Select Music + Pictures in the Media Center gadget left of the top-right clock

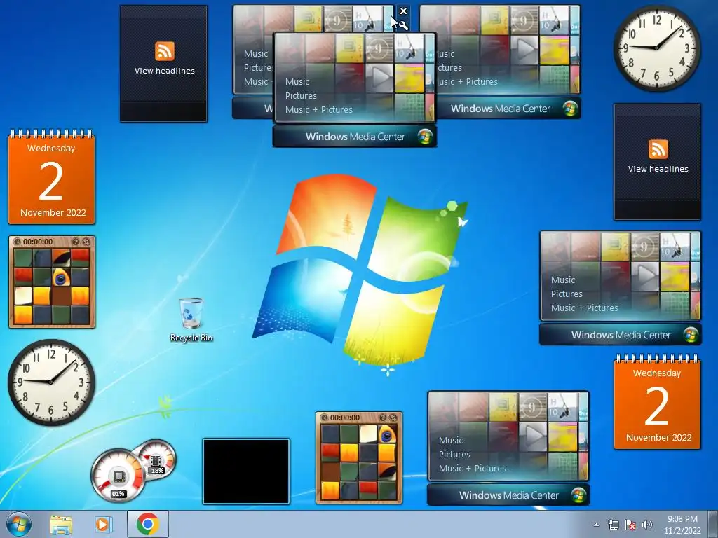point(466,82)
